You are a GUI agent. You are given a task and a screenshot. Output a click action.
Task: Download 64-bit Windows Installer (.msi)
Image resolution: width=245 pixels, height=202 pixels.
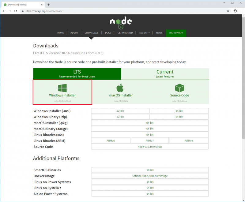[x=179, y=111]
